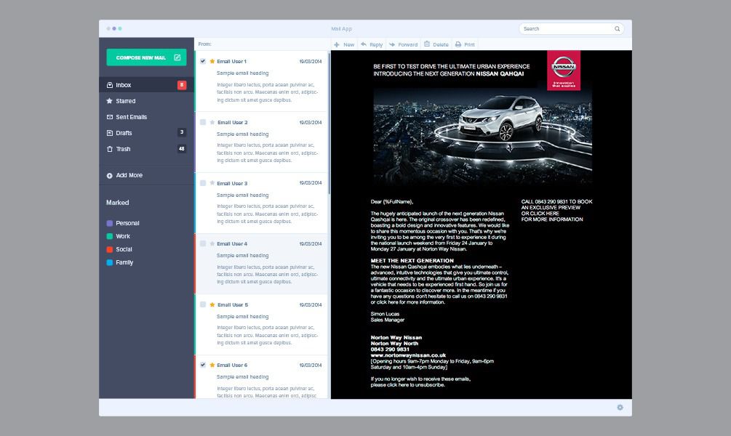Open the Email User 3 sender name
Image resolution: width=731 pixels, height=436 pixels.
coord(232,184)
